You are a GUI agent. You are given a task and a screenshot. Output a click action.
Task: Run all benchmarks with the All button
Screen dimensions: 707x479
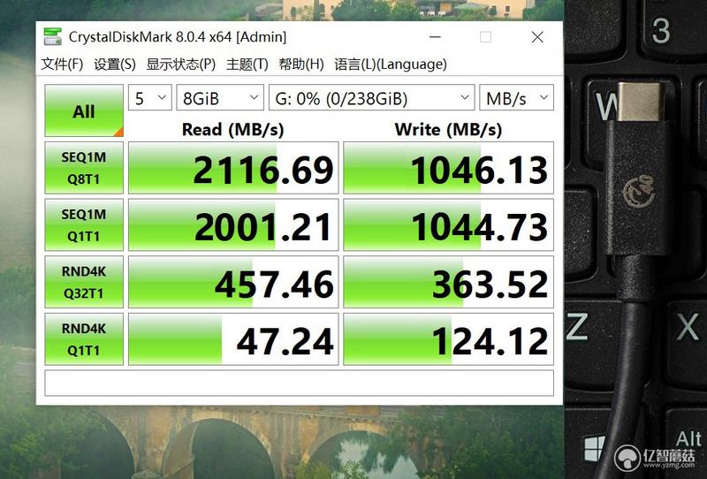tap(84, 110)
